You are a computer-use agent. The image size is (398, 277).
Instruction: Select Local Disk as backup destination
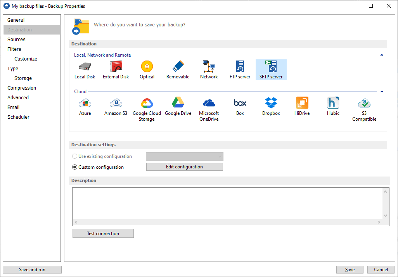[85, 70]
